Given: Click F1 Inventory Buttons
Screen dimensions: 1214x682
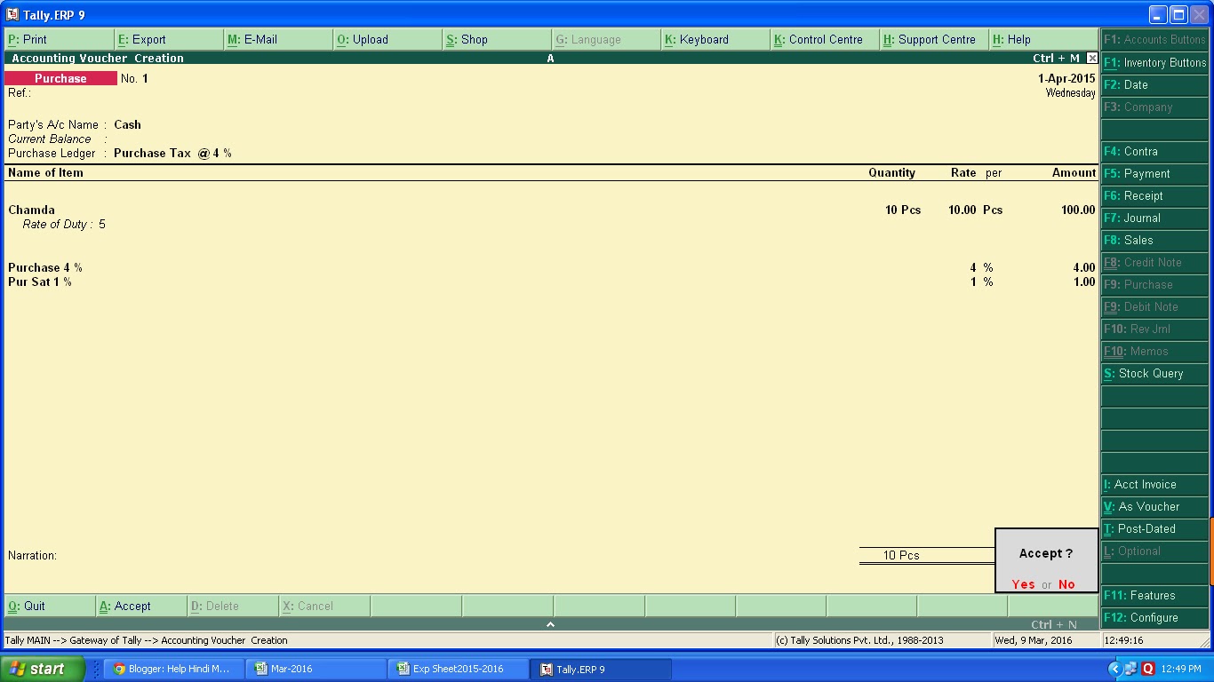Looking at the screenshot, I should [x=1154, y=62].
